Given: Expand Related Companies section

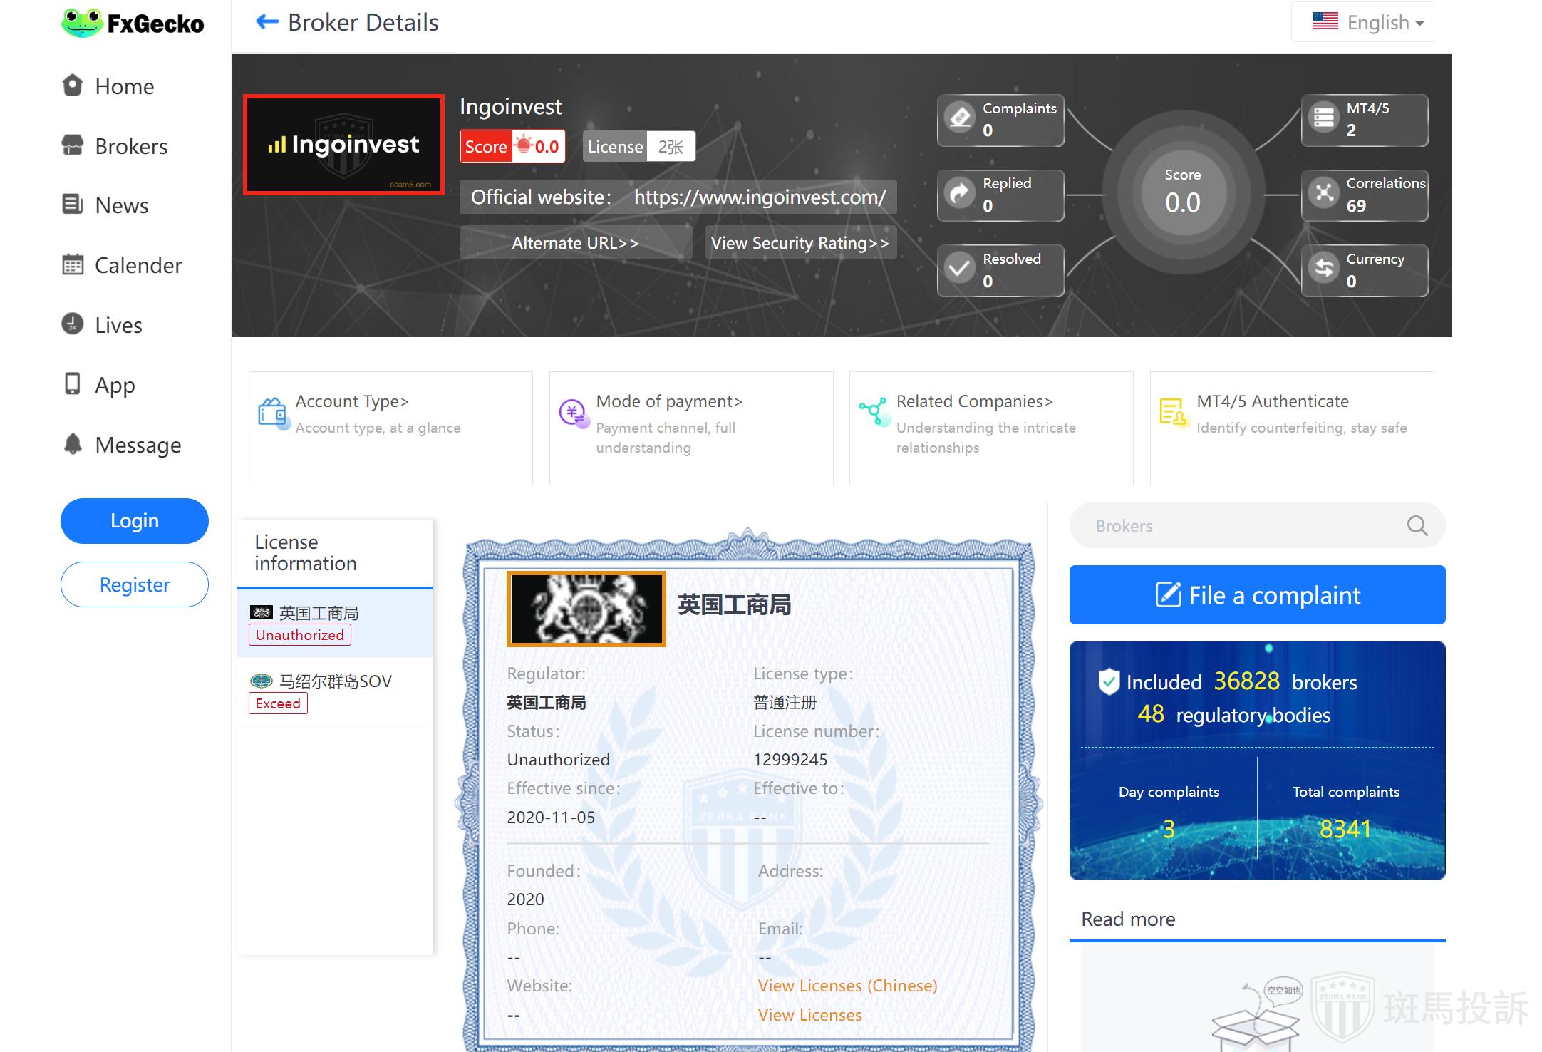Looking at the screenshot, I should pyautogui.click(x=974, y=401).
